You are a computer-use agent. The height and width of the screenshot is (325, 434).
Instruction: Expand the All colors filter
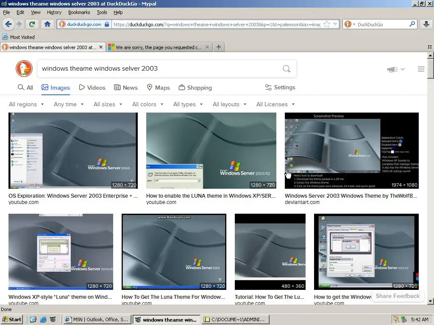(147, 104)
